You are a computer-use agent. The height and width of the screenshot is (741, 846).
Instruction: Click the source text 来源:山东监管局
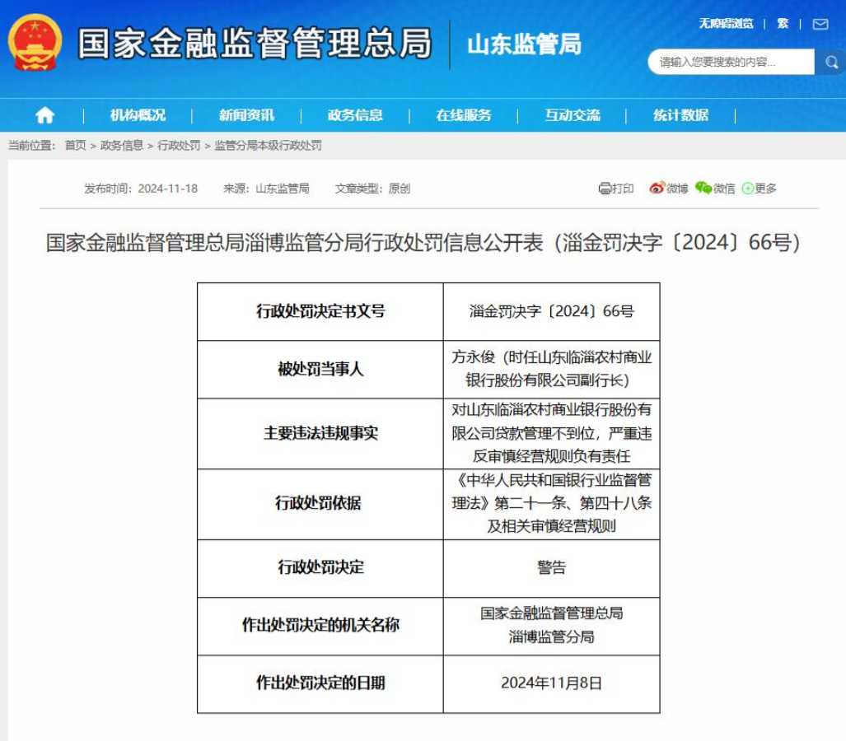pyautogui.click(x=267, y=189)
